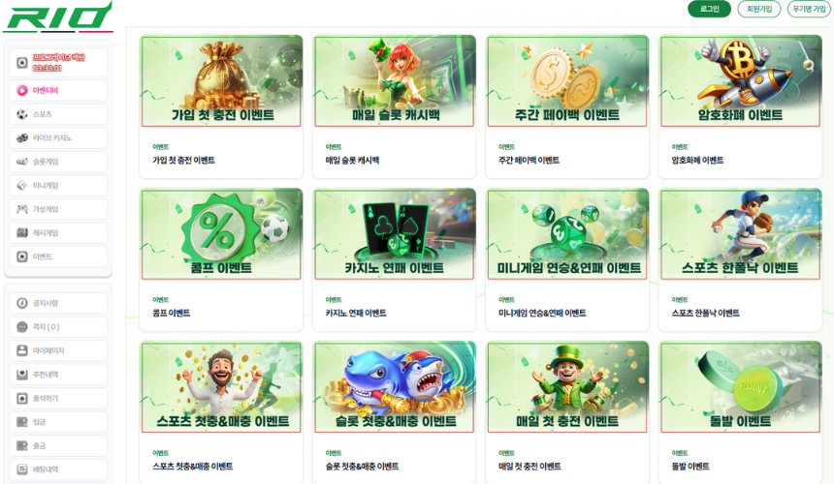Open 베팅내역 sidebar entry
The image size is (834, 484).
click(58, 469)
